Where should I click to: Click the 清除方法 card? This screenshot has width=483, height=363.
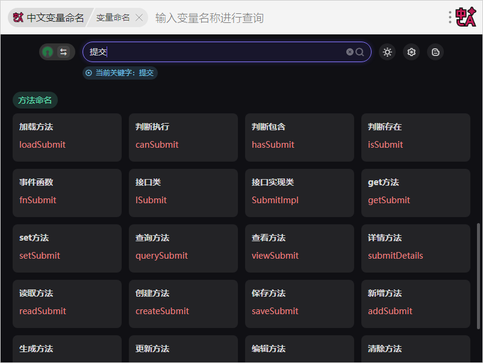coord(416,349)
